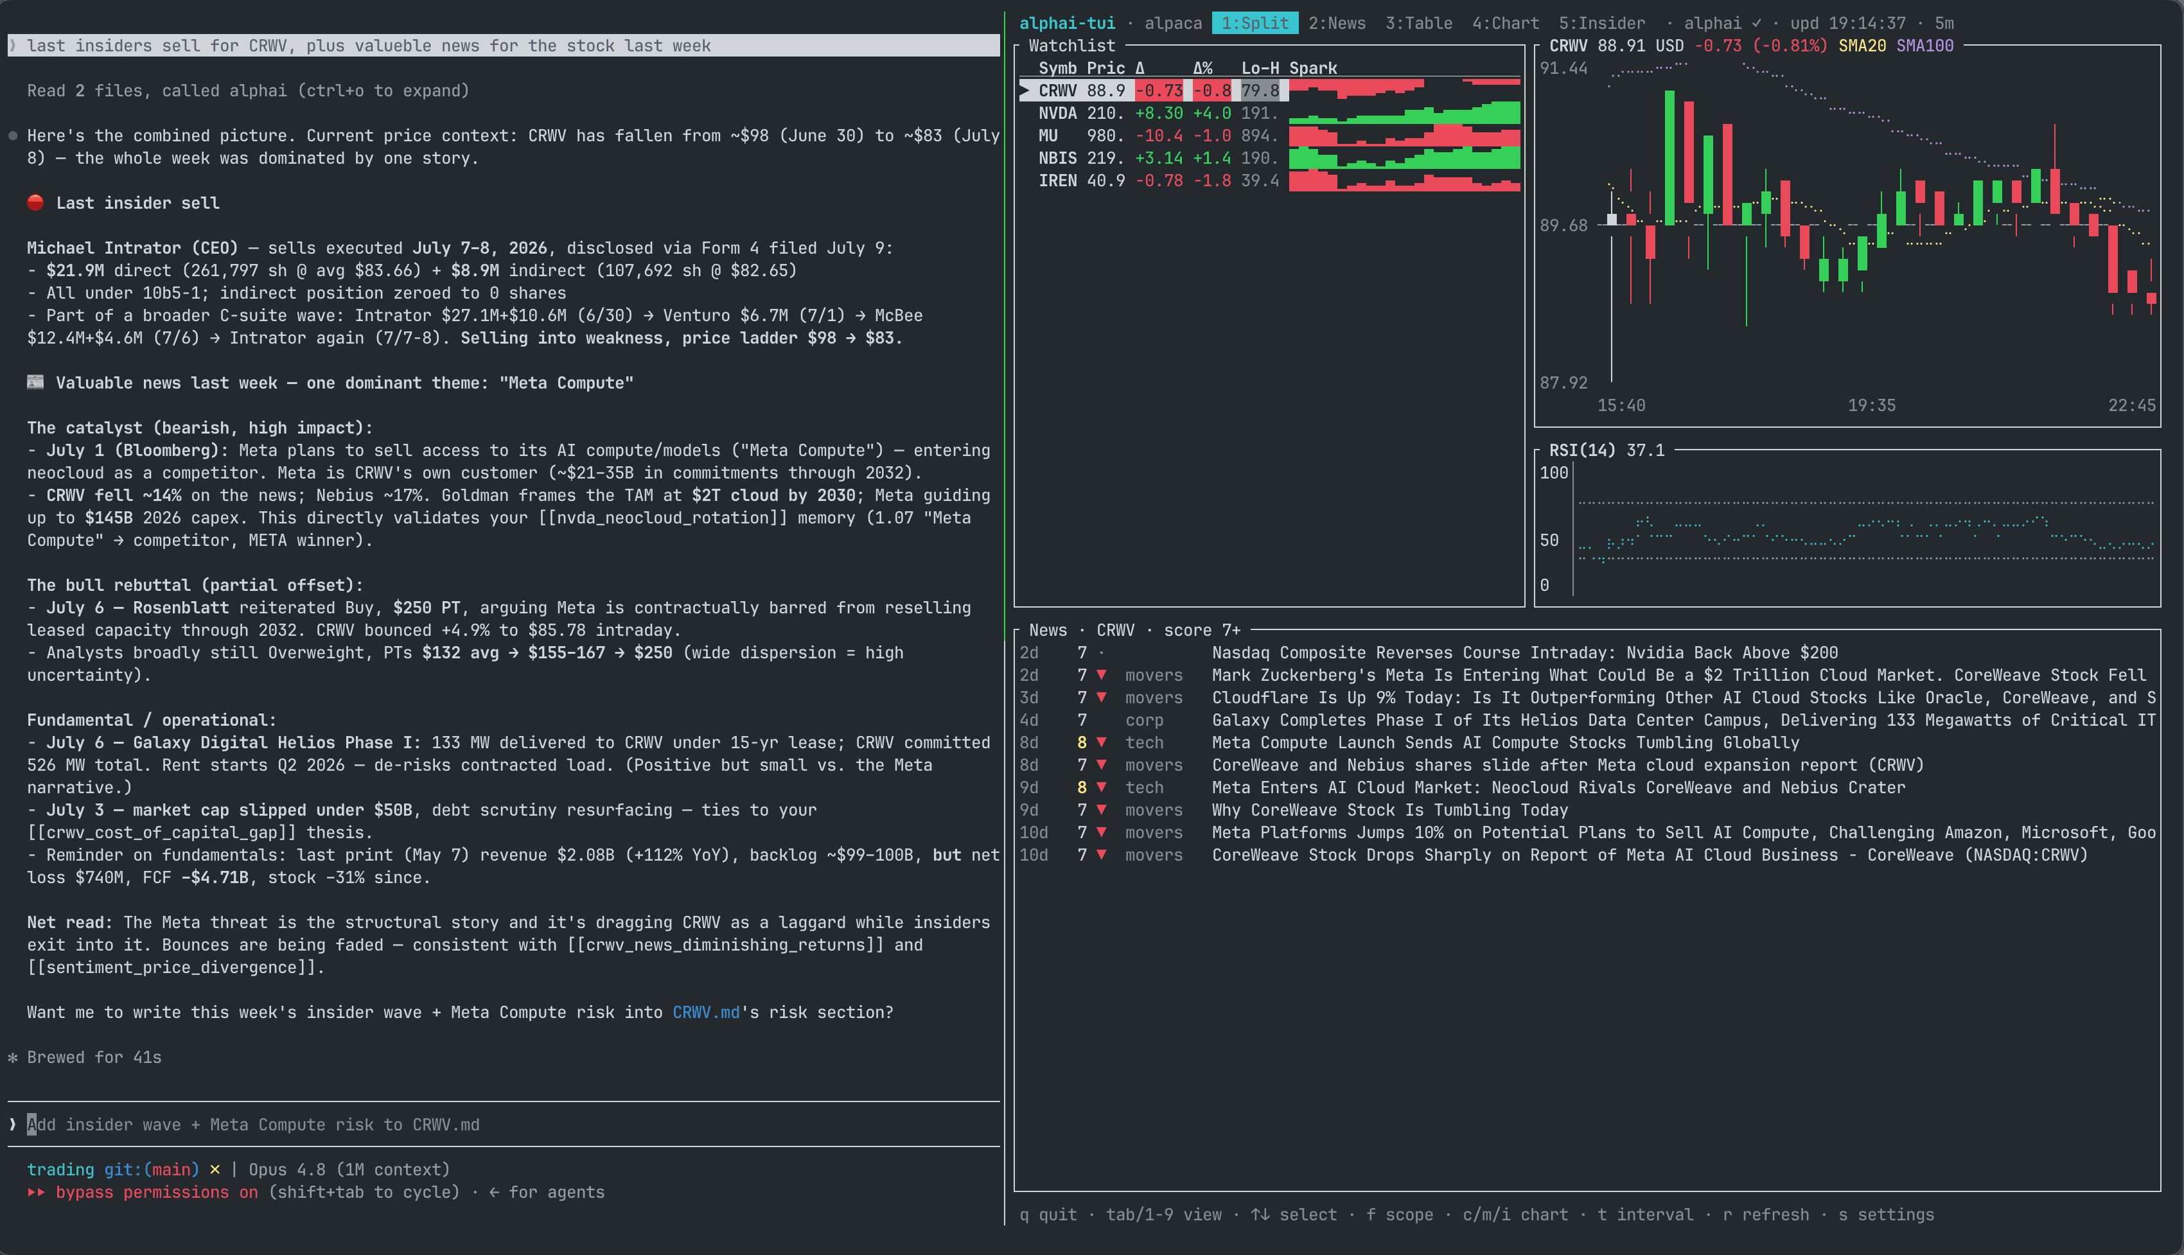Select the MU watchlist row
This screenshot has width=2184, height=1255.
pos(1269,136)
